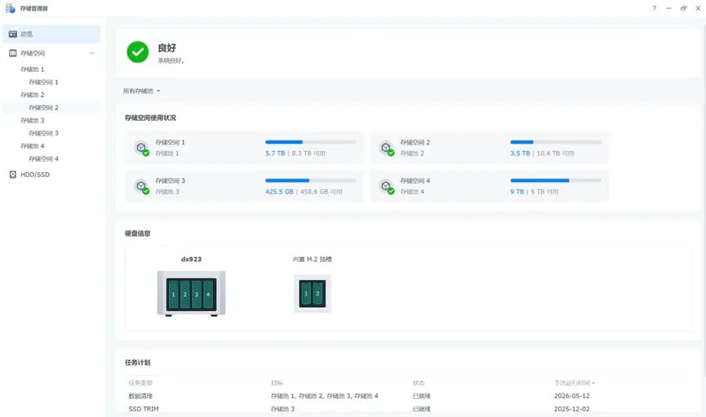Click the 存储空间 storage icon in sidebar
Image resolution: width=706 pixels, height=417 pixels.
point(13,53)
